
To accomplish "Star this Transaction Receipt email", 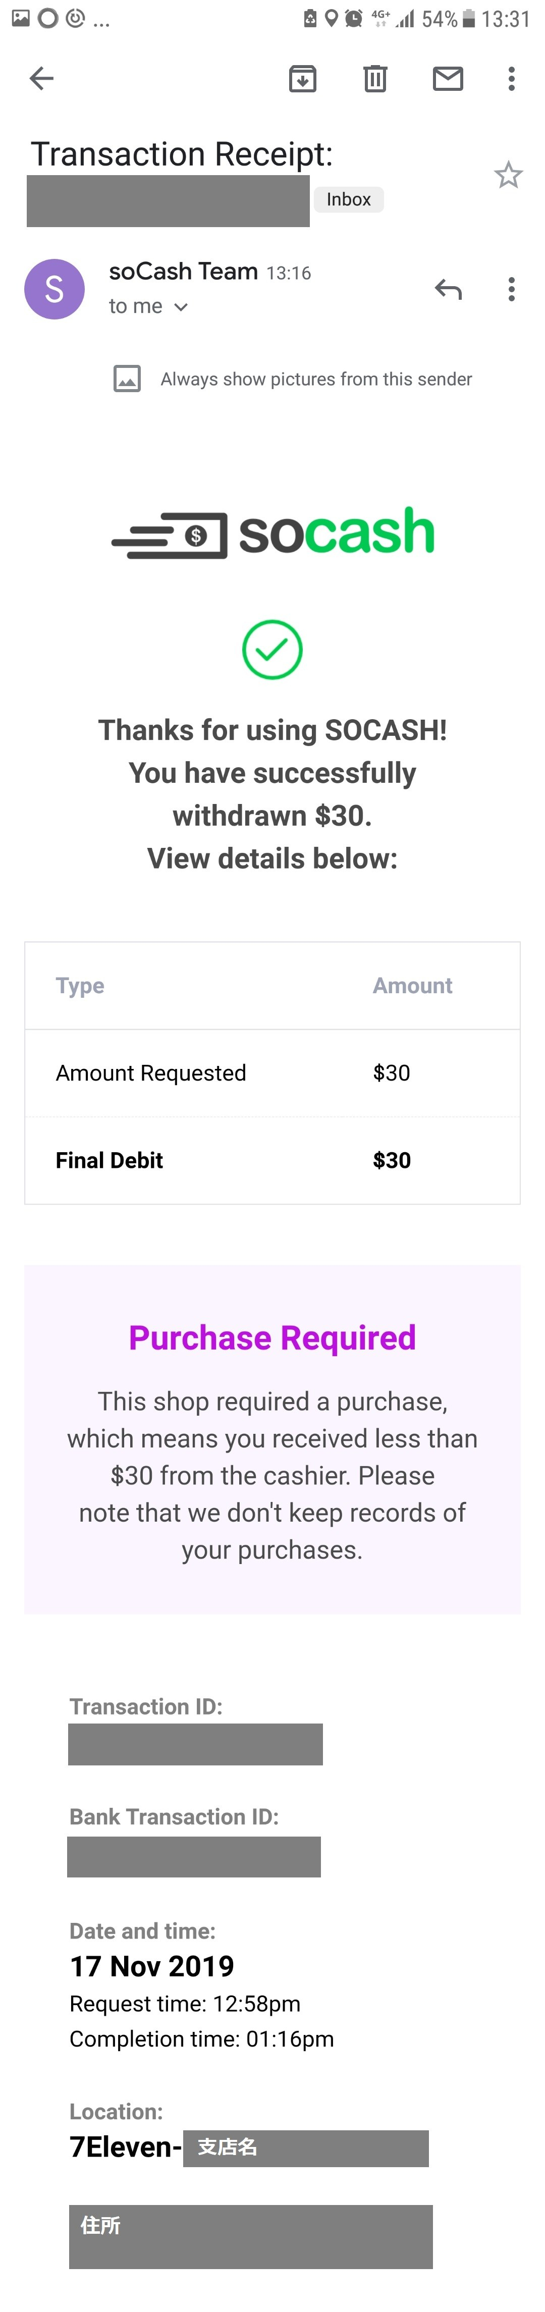I will (x=508, y=175).
